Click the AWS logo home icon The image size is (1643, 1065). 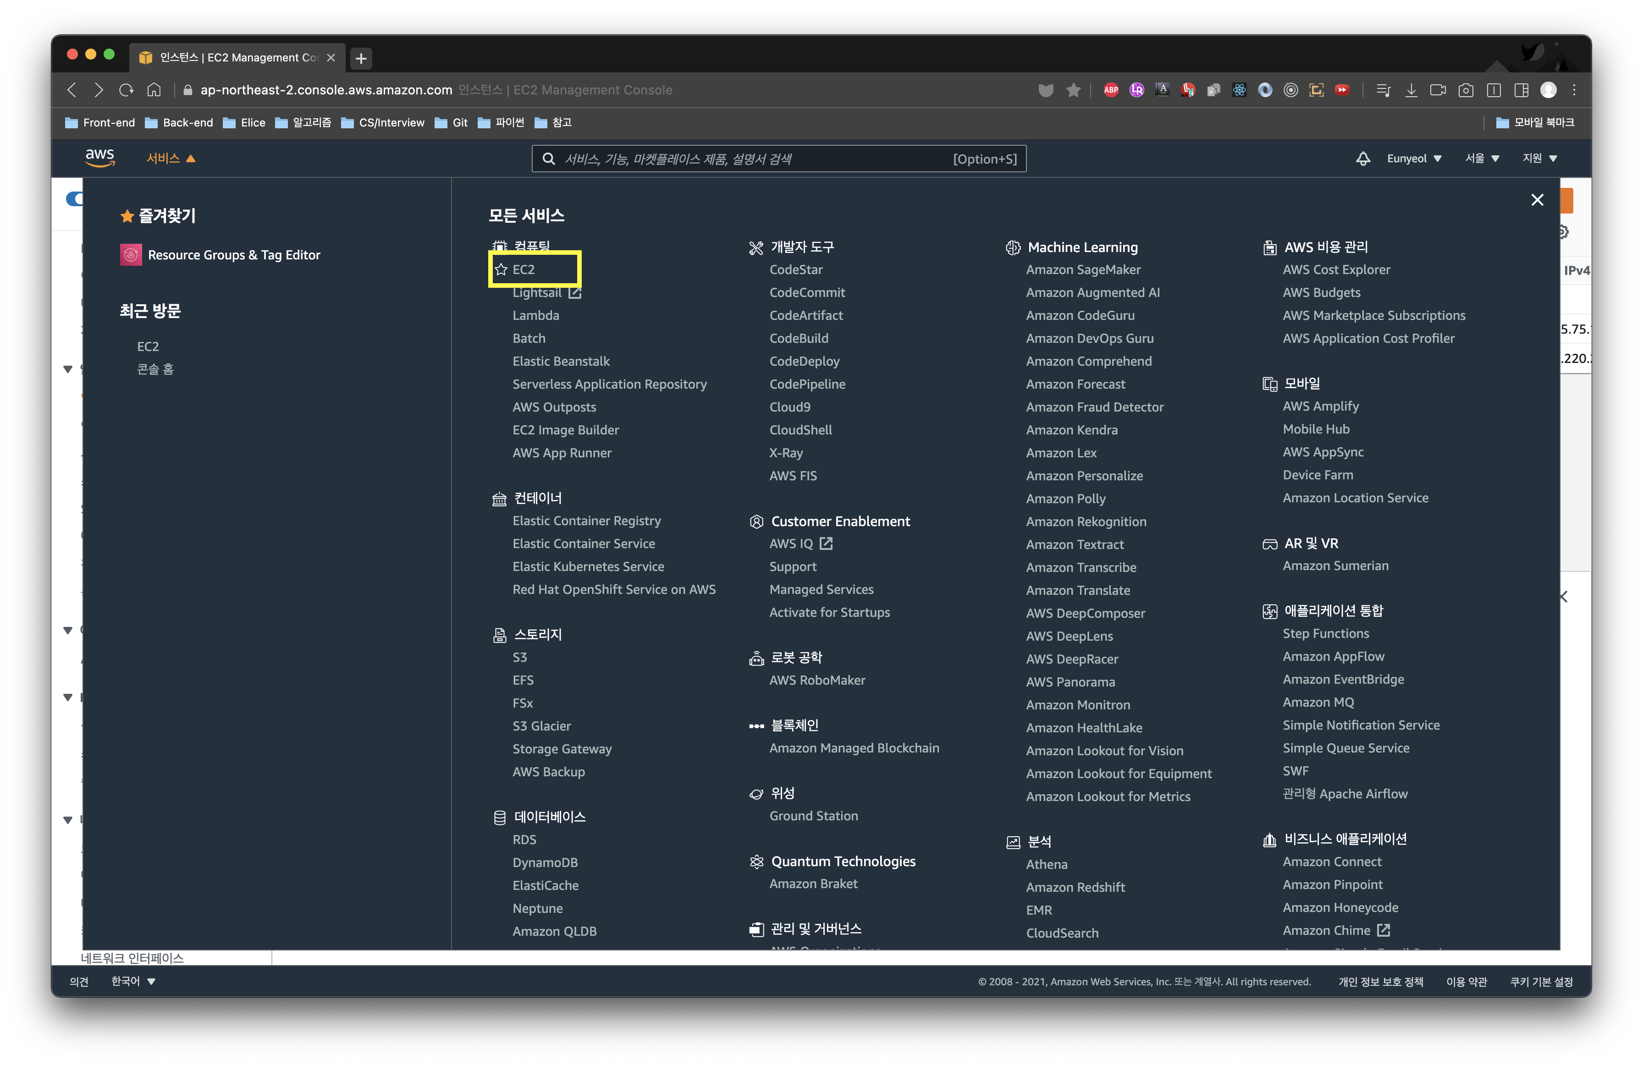[99, 158]
